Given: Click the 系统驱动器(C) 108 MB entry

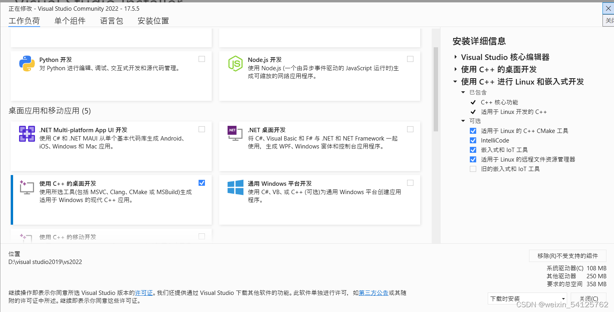Looking at the screenshot, I should (577, 268).
